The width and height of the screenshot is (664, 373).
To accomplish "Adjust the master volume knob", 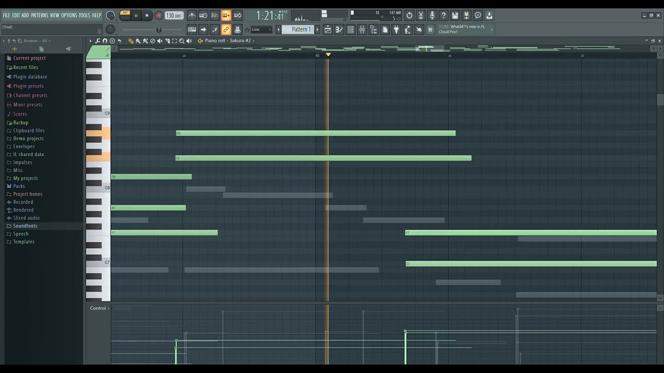I will pyautogui.click(x=110, y=16).
